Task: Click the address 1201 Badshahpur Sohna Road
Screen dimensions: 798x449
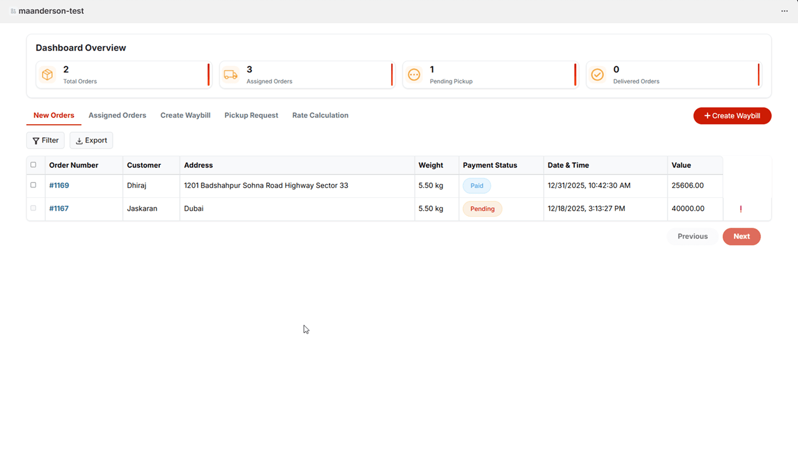Action: [x=266, y=185]
